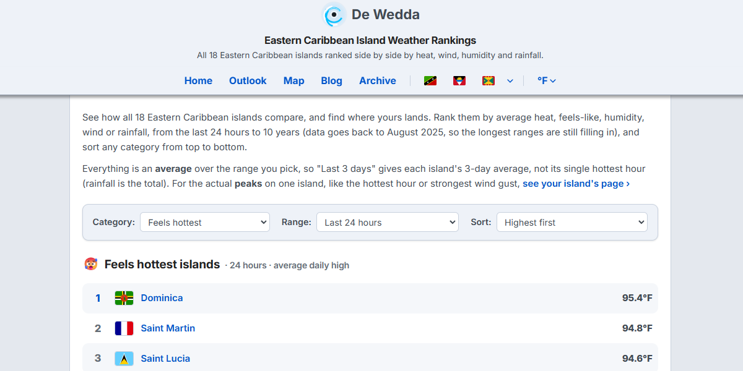Open the Saint Martin island link
The image size is (743, 371).
168,328
